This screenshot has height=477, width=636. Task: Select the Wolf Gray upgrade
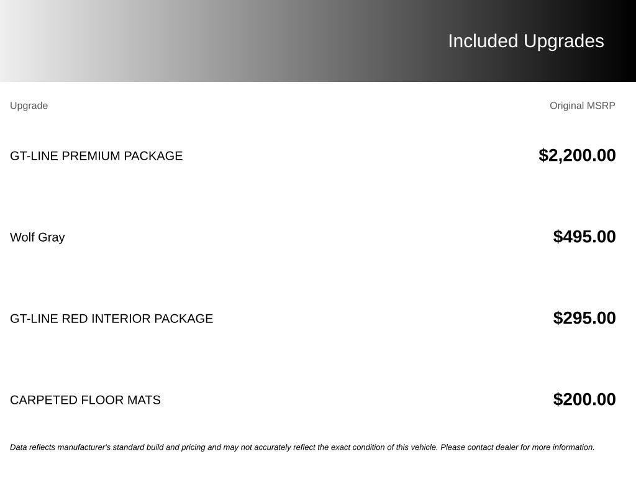[x=37, y=237]
